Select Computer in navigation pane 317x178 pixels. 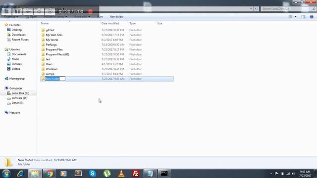16,88
